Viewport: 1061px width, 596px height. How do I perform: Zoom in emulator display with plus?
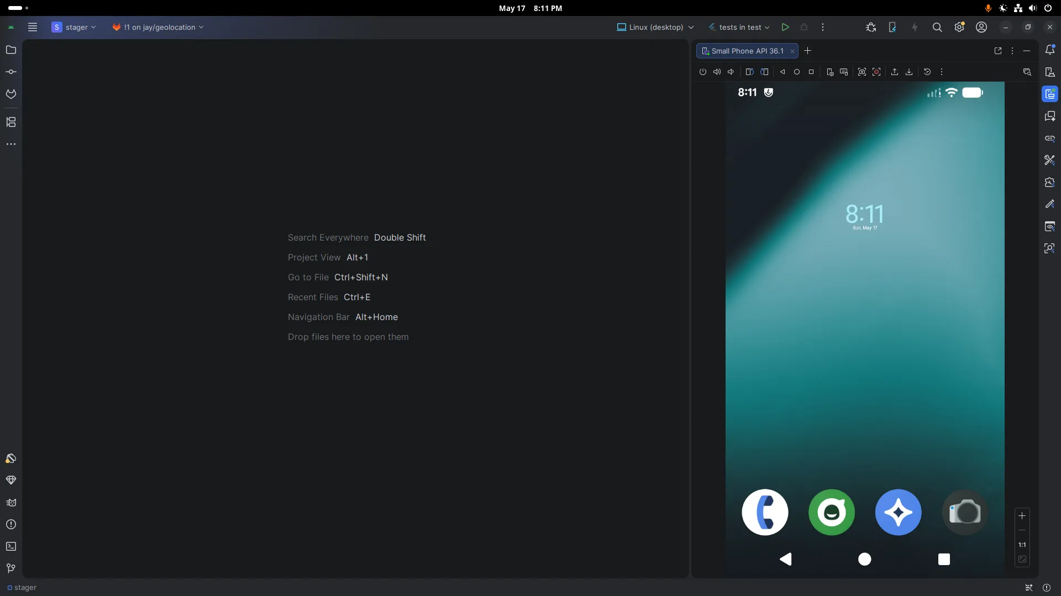[x=1022, y=516]
